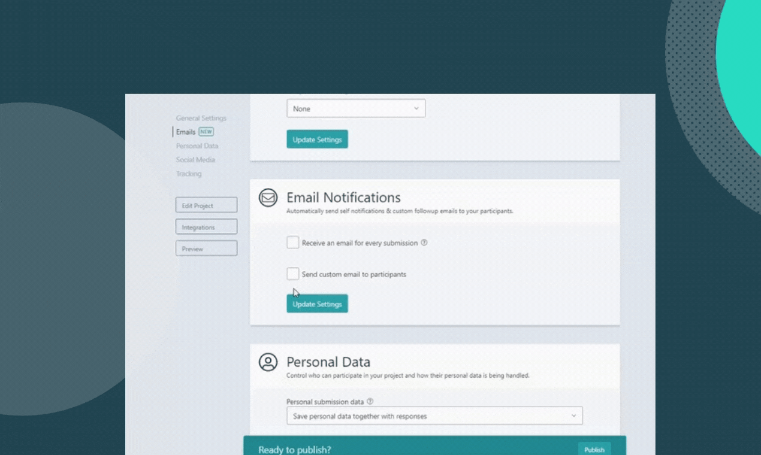Open the None dropdown

(x=356, y=108)
